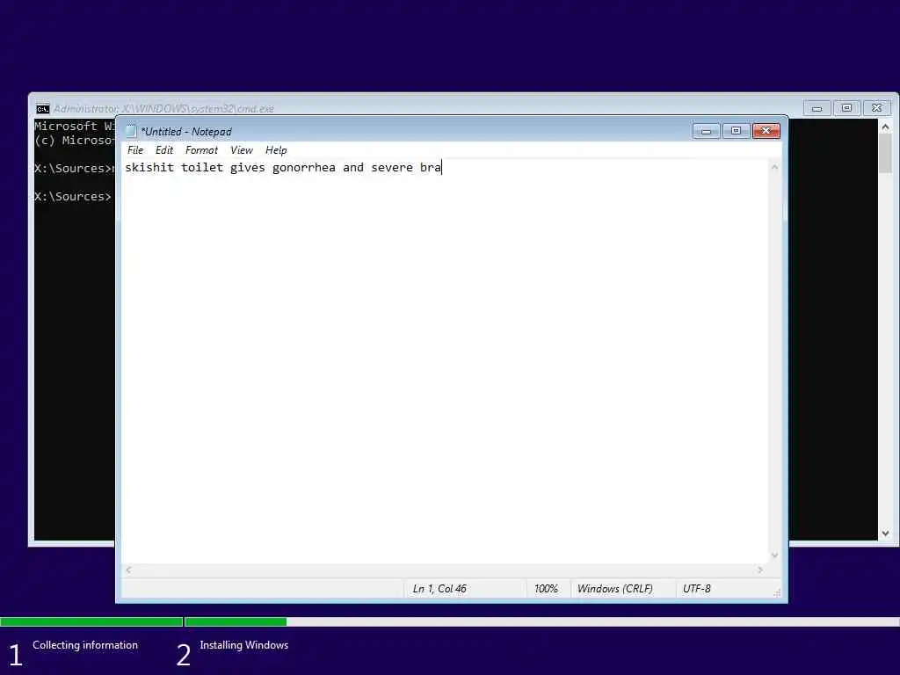Viewport: 900px width, 675px height.
Task: Click the Notepad resize grip corner
Action: 777,593
